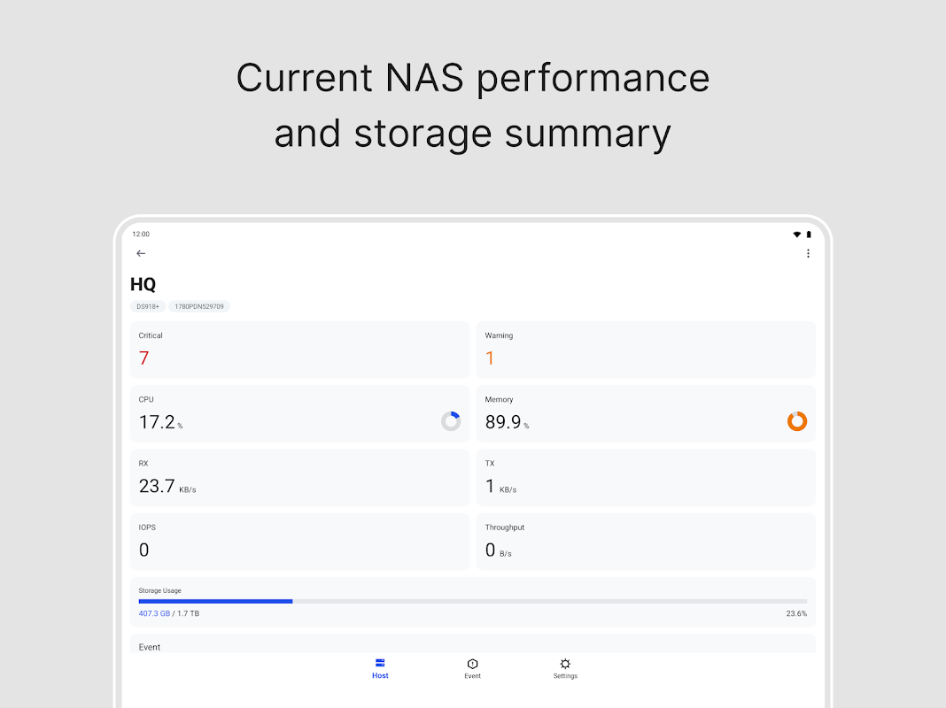Tap the battery status icon
Screen dimensions: 946x708
(809, 235)
